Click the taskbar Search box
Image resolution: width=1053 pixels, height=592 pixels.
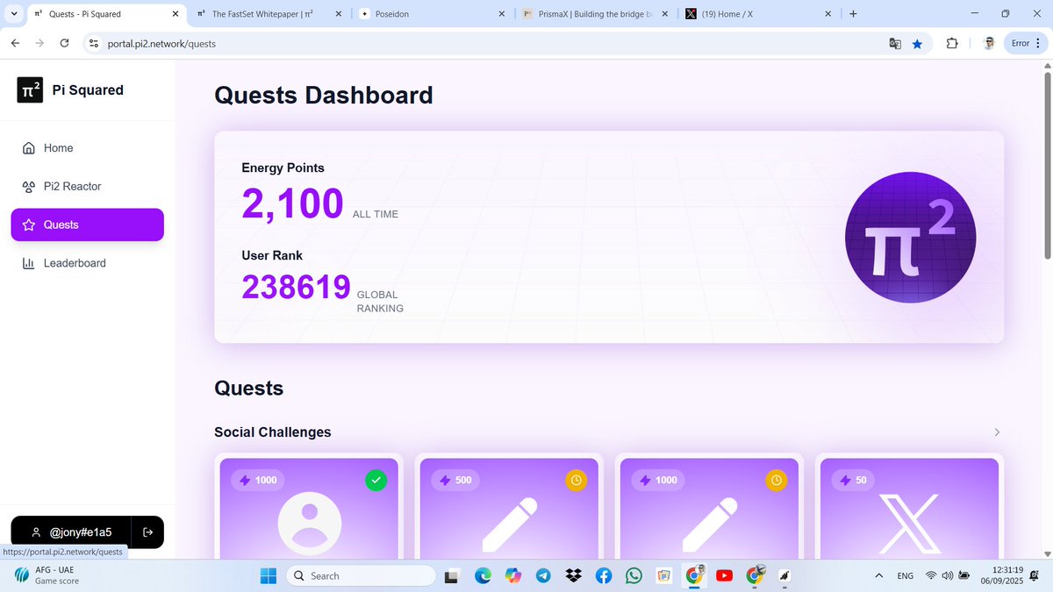[x=361, y=576]
